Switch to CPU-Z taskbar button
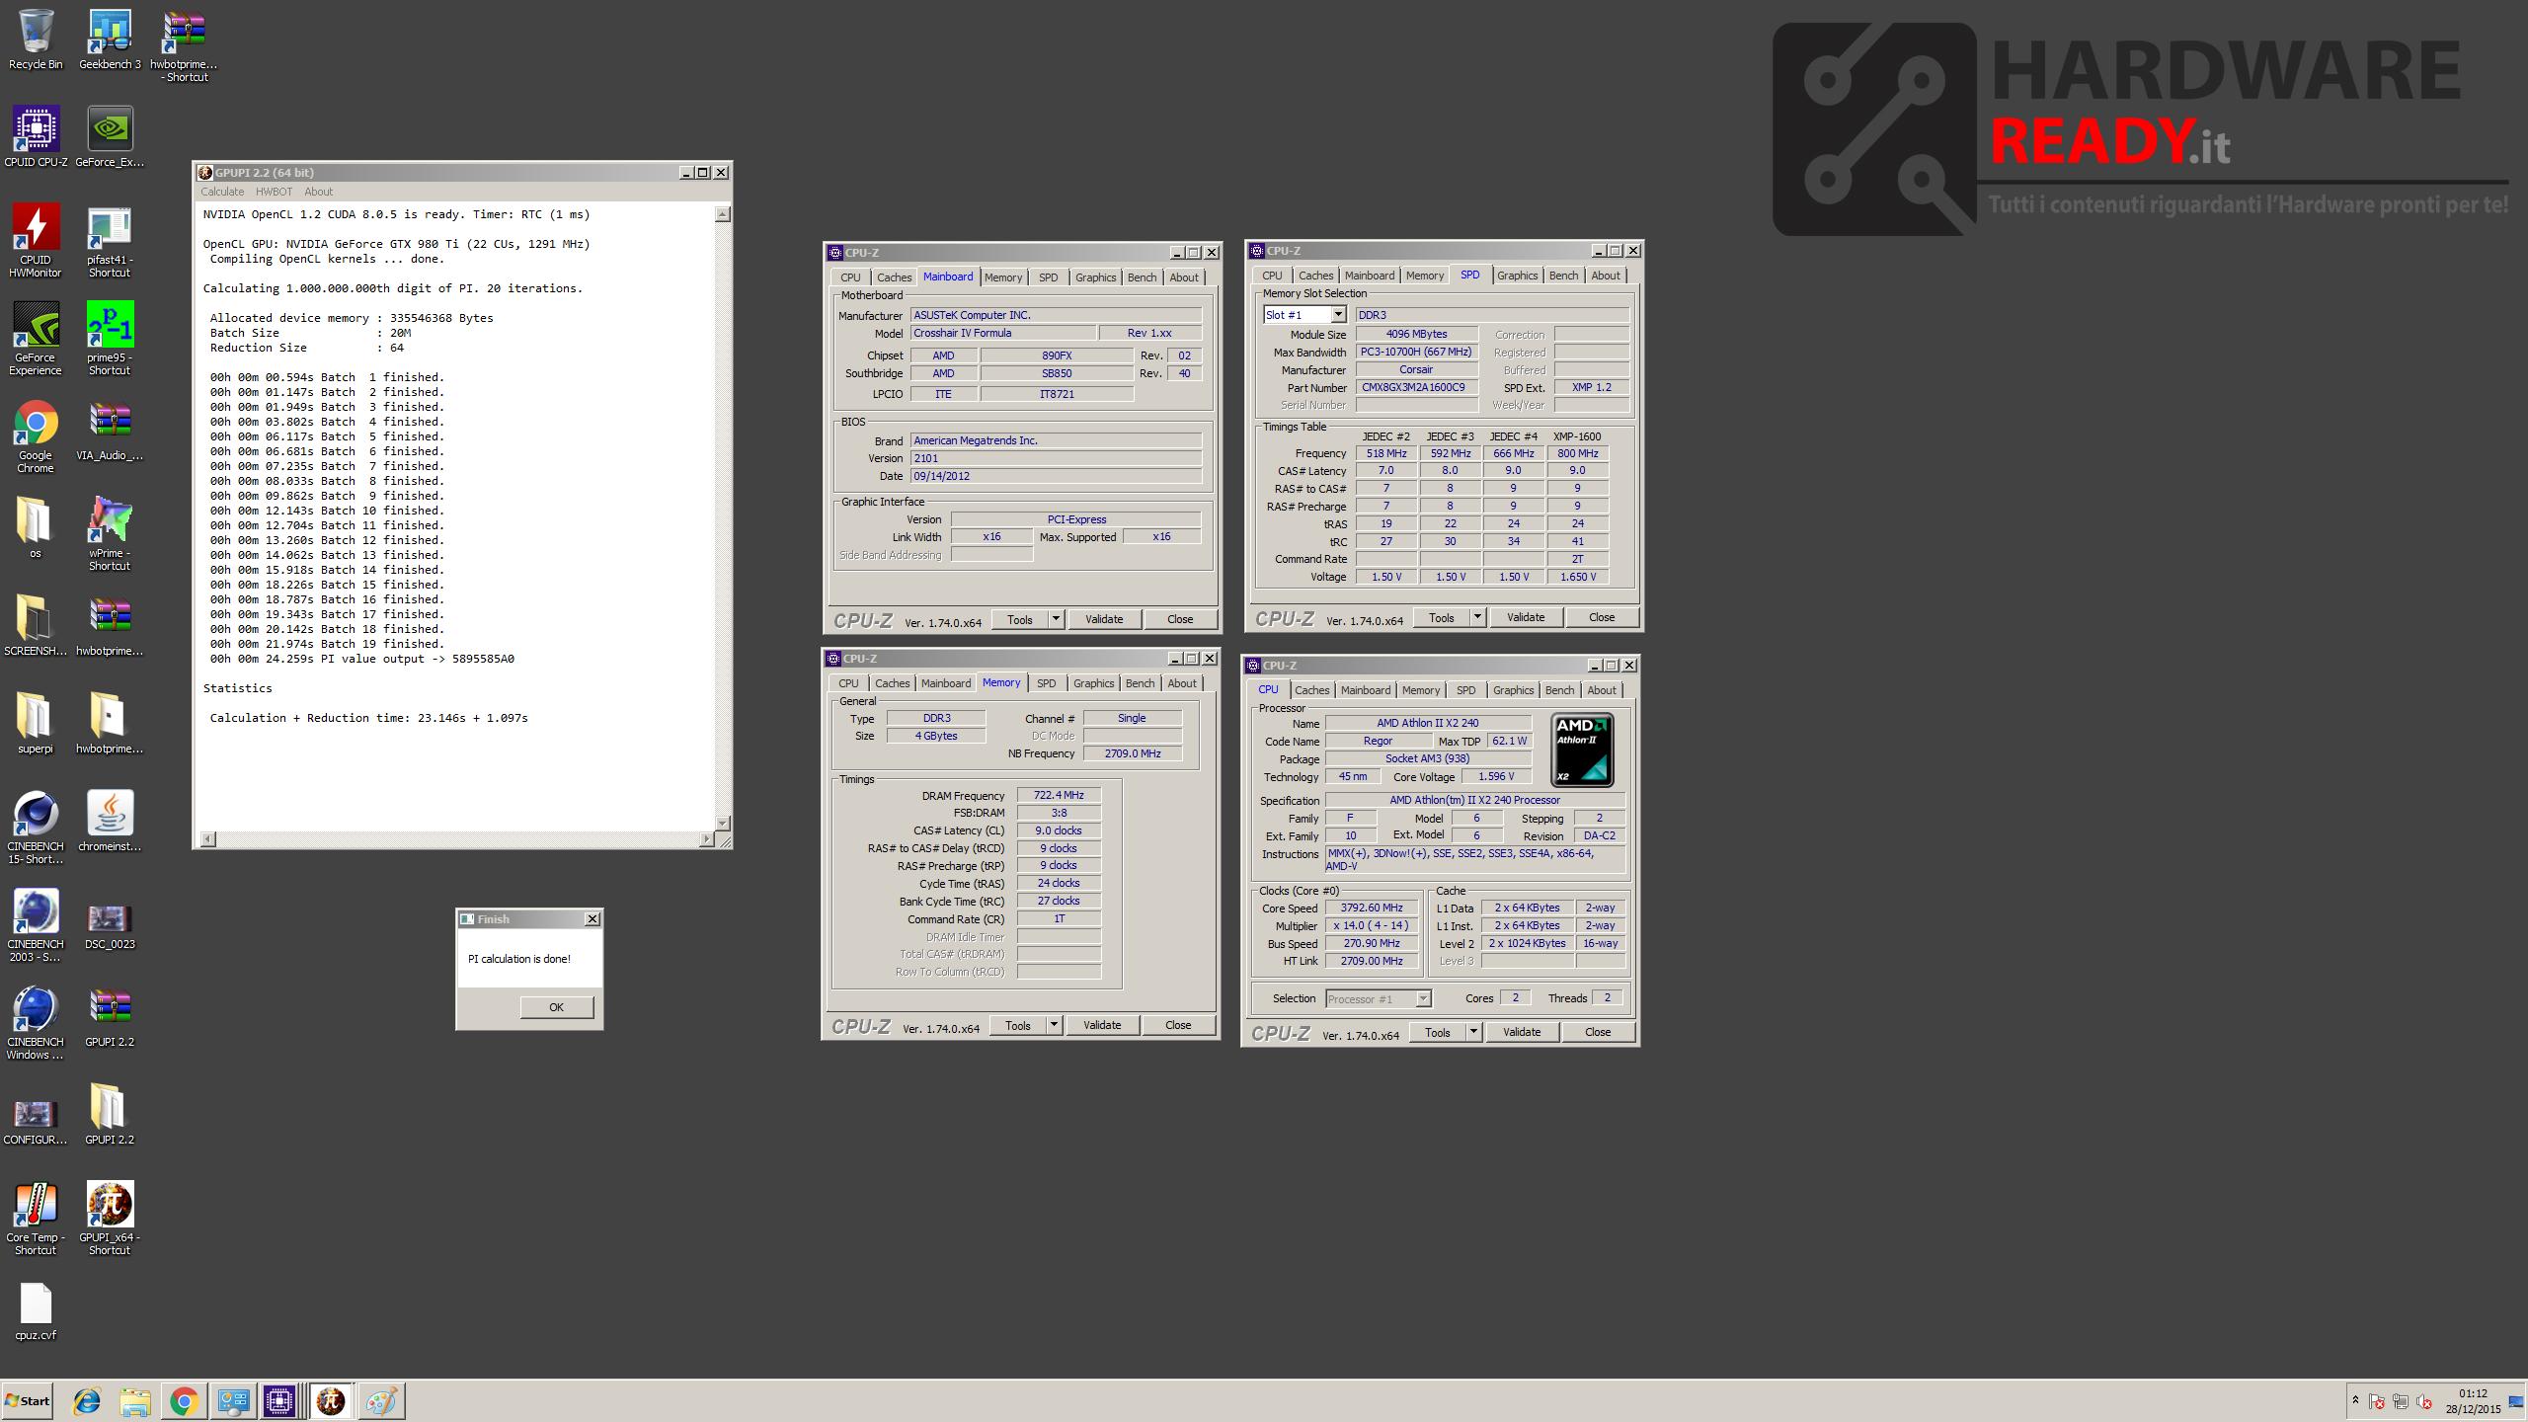The width and height of the screenshot is (2528, 1422). 279,1400
